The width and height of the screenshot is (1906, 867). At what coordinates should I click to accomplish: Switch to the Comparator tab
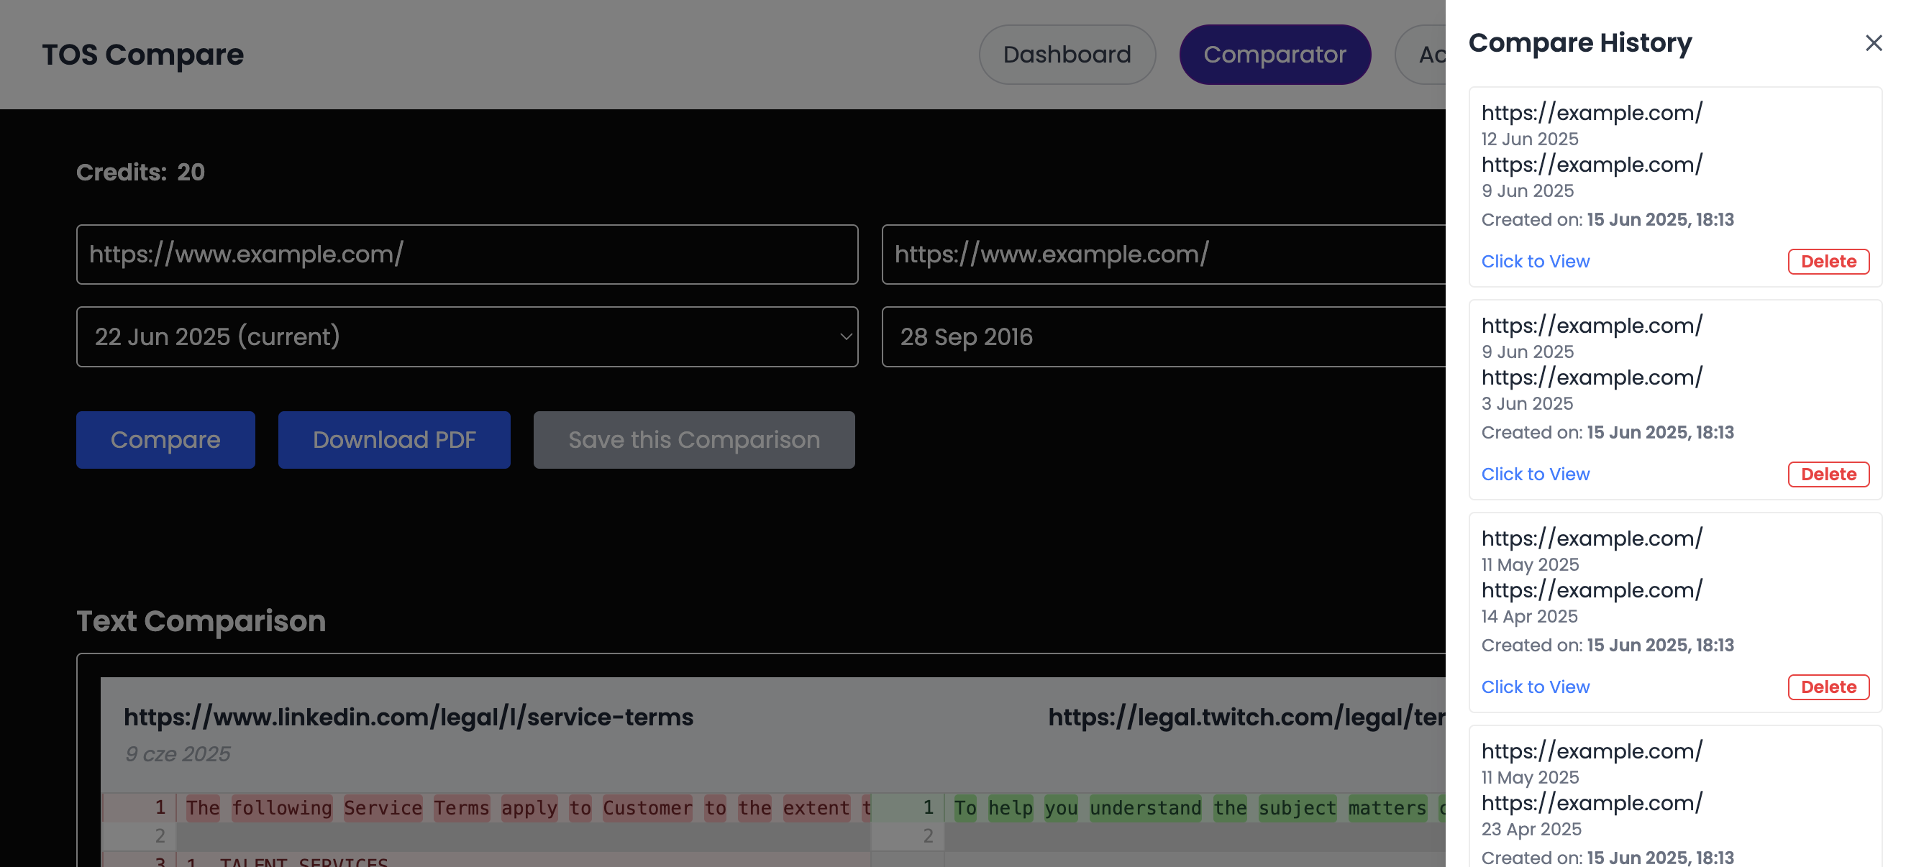(1274, 55)
